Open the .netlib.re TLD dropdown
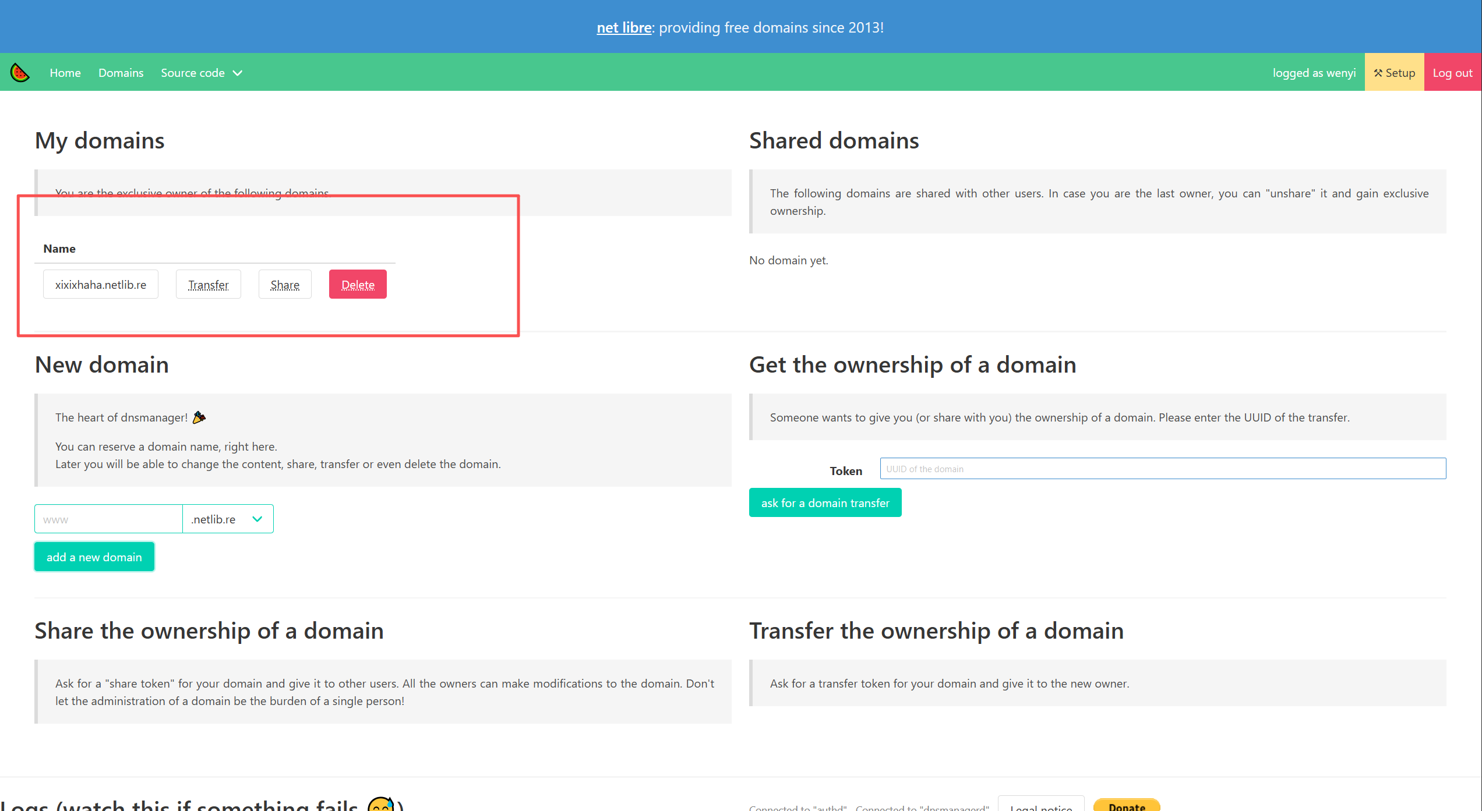The width and height of the screenshot is (1482, 811). point(228,519)
